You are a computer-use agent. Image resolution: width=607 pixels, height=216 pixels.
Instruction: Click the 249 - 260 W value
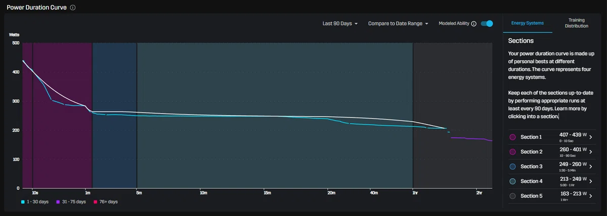pyautogui.click(x=573, y=165)
